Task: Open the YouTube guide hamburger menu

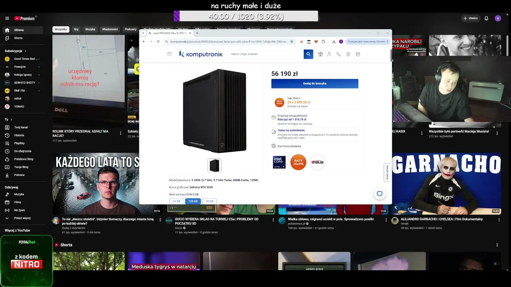Action: point(7,18)
